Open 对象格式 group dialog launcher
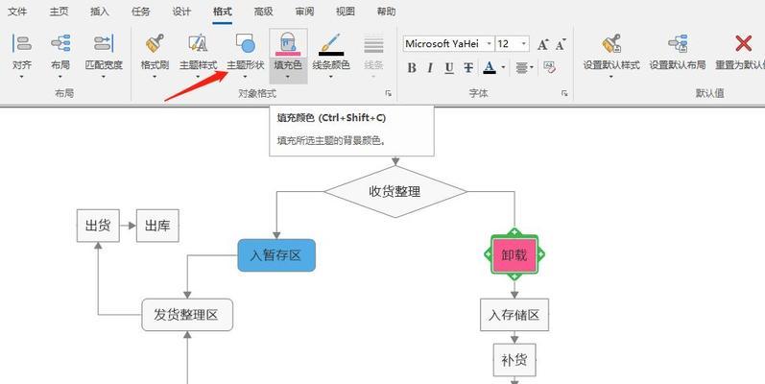 (389, 93)
